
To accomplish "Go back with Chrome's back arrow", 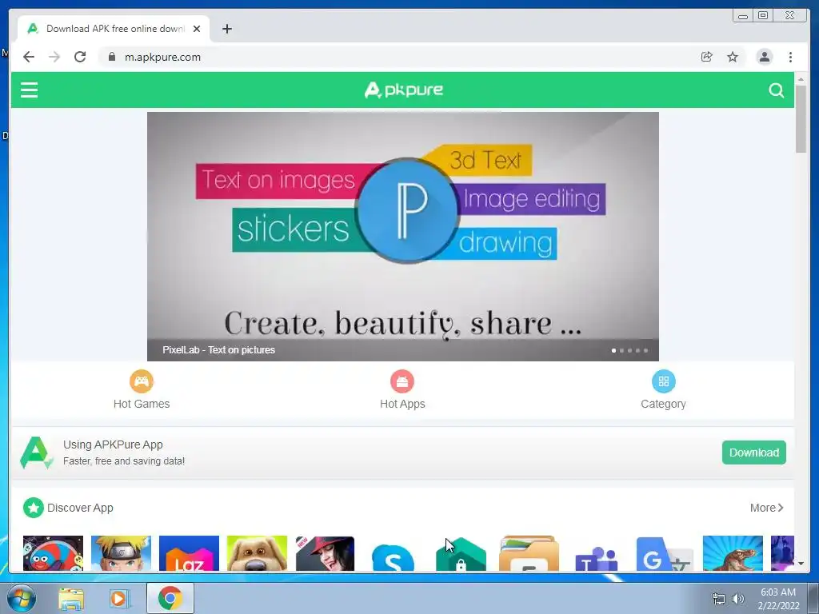I will 29,57.
